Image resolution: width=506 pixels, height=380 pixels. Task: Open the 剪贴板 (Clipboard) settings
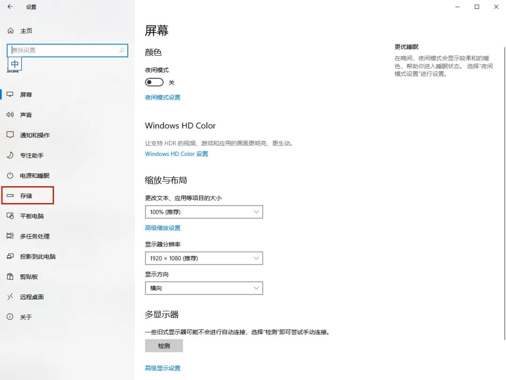point(27,277)
